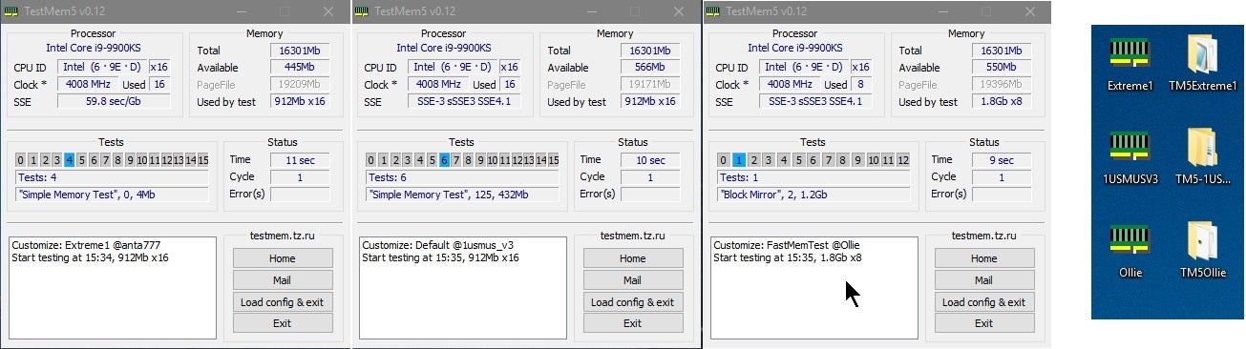The image size is (1246, 349).
Task: Click PageFile value 19396Mb
Action: pyautogui.click(x=1001, y=85)
